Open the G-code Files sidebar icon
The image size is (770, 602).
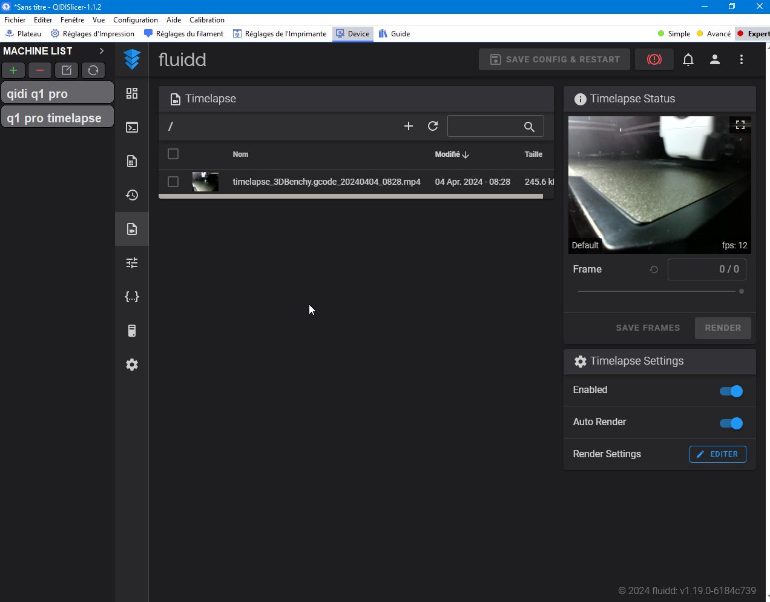coord(132,161)
